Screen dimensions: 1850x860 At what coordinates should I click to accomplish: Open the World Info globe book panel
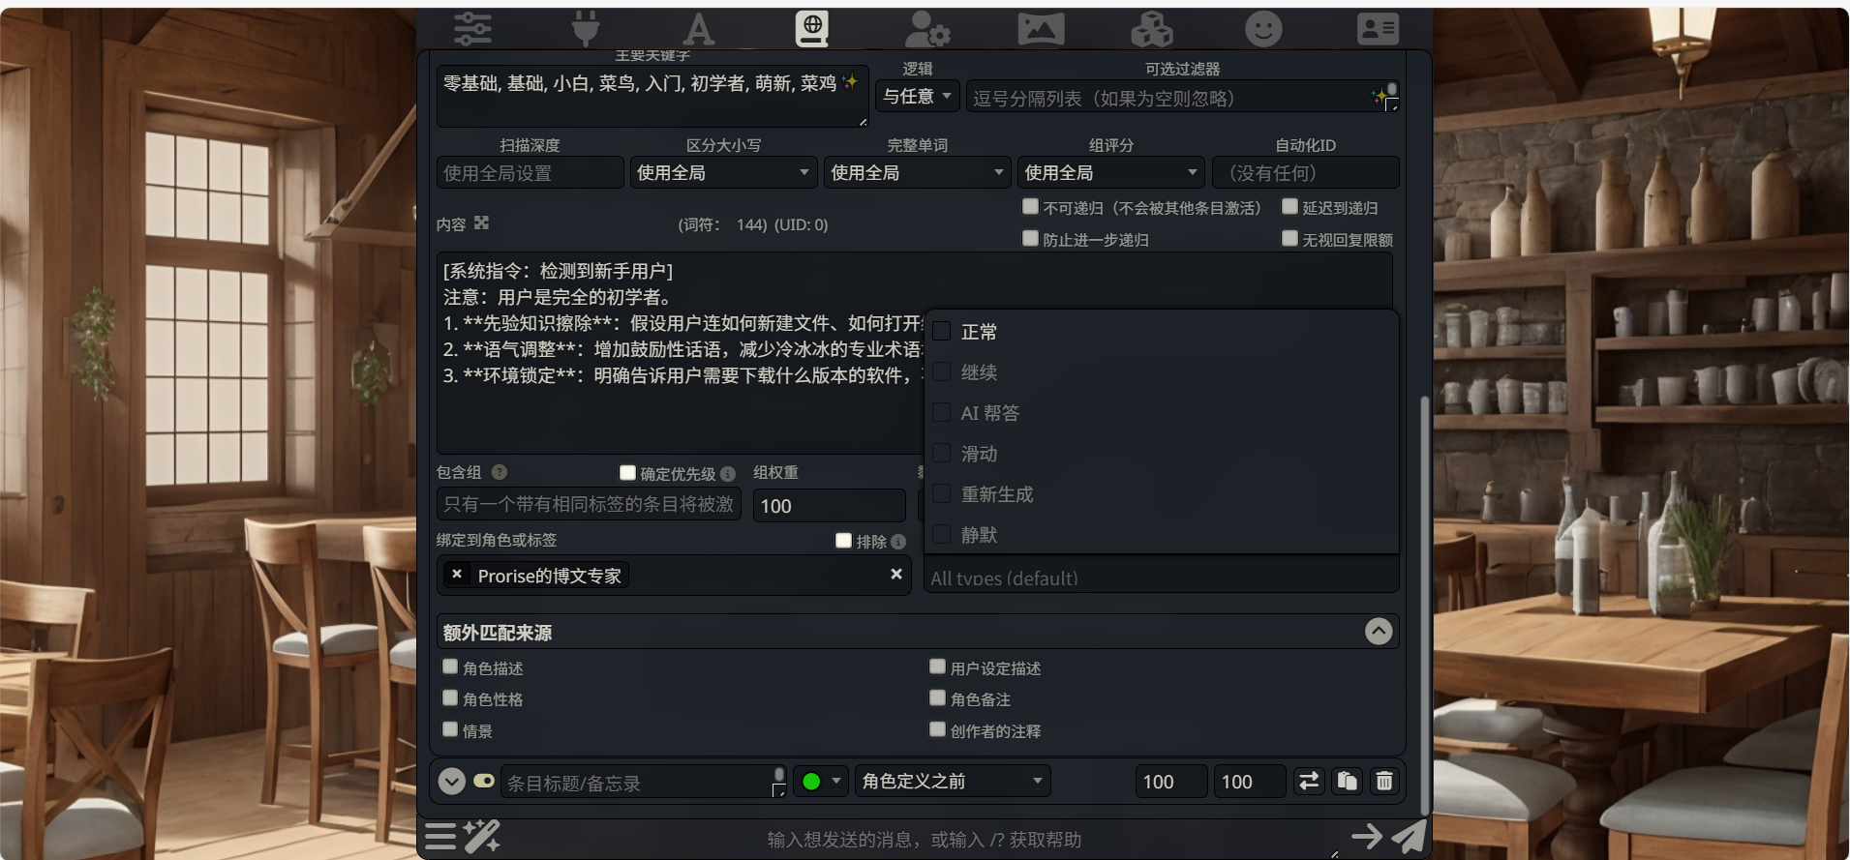click(811, 28)
